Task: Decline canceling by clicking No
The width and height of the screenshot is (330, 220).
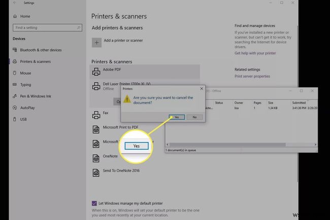Action: pyautogui.click(x=194, y=117)
